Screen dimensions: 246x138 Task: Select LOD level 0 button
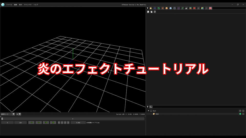coord(59,123)
